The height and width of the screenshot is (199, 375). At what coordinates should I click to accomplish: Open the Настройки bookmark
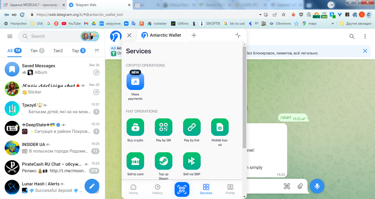point(15,24)
